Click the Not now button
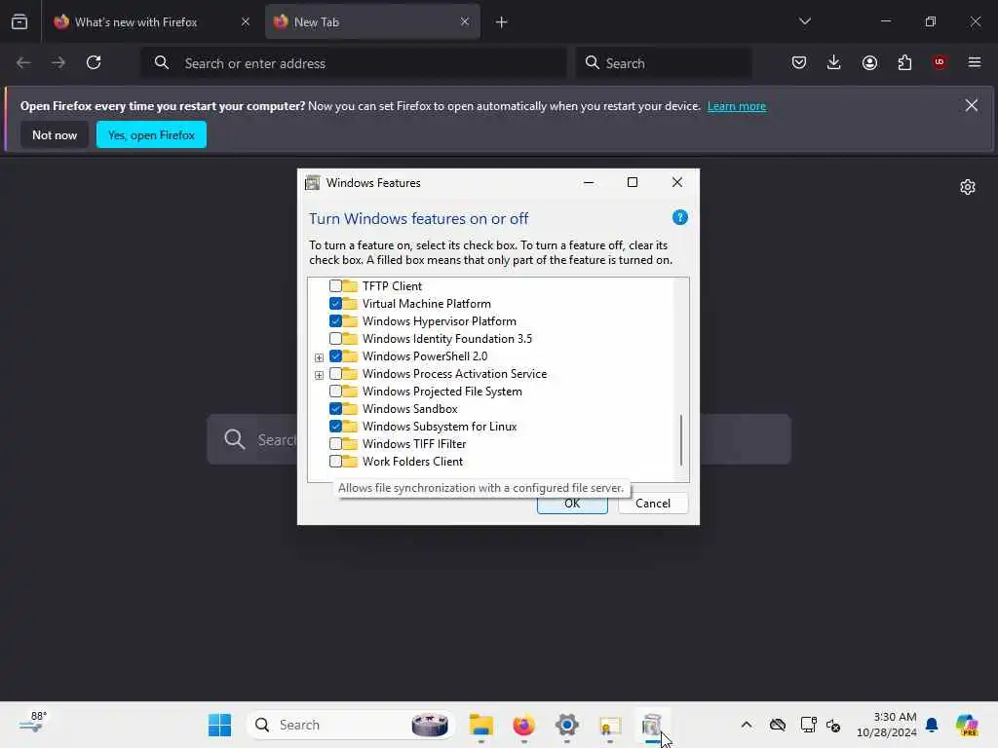The image size is (998, 748). pyautogui.click(x=55, y=134)
